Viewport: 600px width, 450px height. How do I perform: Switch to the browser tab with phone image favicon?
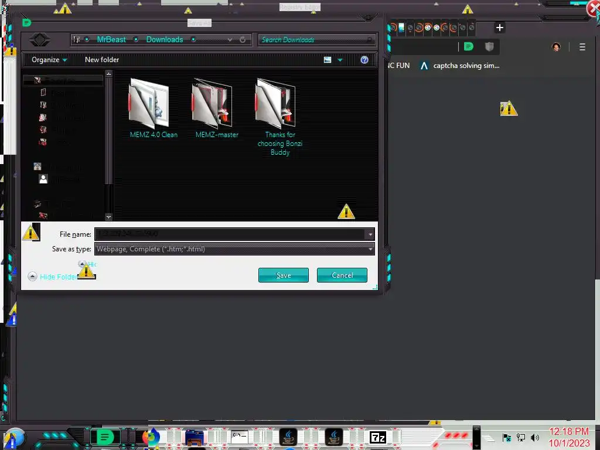click(x=401, y=28)
